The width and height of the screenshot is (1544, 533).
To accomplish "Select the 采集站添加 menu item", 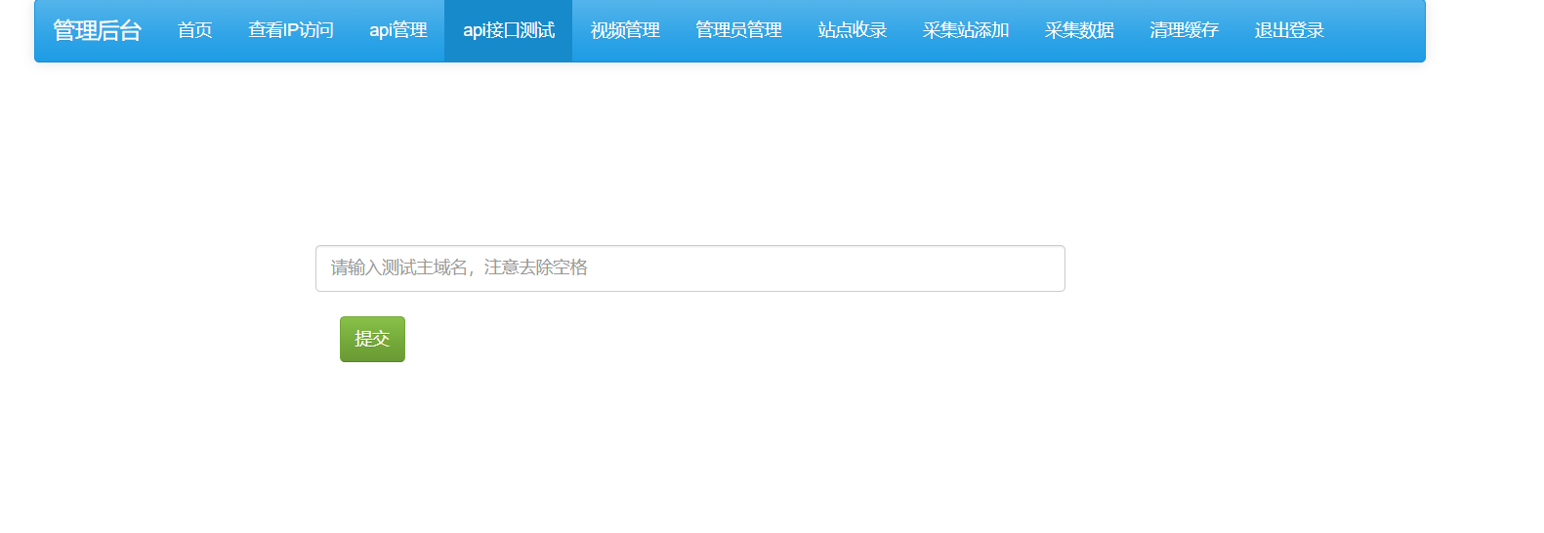I will click(965, 31).
